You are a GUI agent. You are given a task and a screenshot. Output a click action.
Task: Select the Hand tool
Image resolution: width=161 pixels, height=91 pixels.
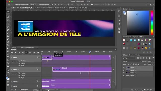point(8,66)
